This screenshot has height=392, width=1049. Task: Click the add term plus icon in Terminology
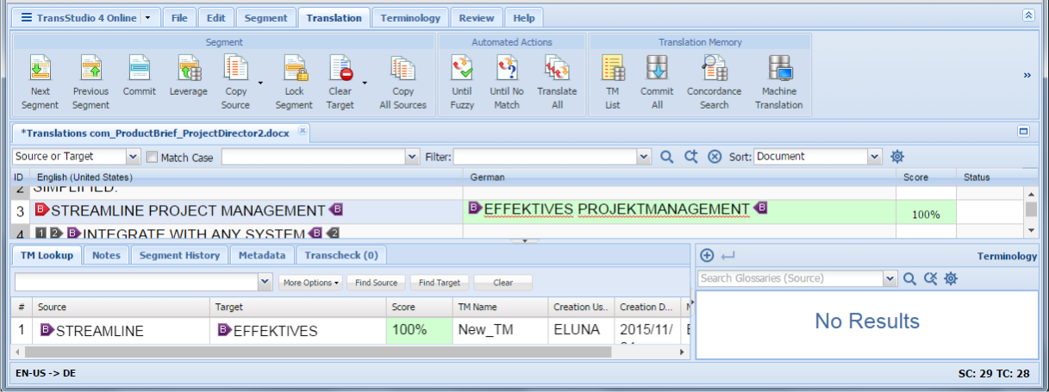tap(707, 255)
